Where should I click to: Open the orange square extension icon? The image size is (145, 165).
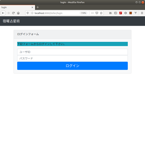pos(130,13)
